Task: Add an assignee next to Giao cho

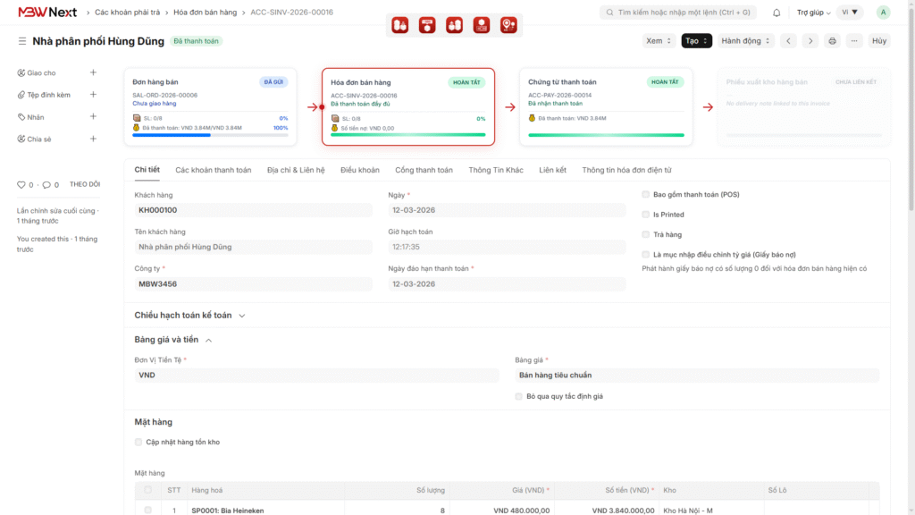Action: click(93, 72)
